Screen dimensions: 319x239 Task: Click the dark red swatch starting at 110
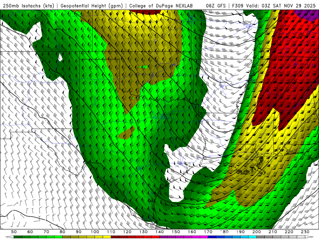click(115, 237)
